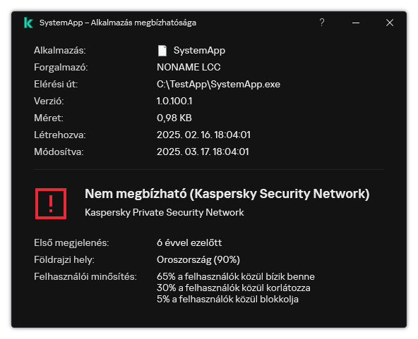
Task: Close the SystemApp reputation window
Action: click(x=390, y=23)
